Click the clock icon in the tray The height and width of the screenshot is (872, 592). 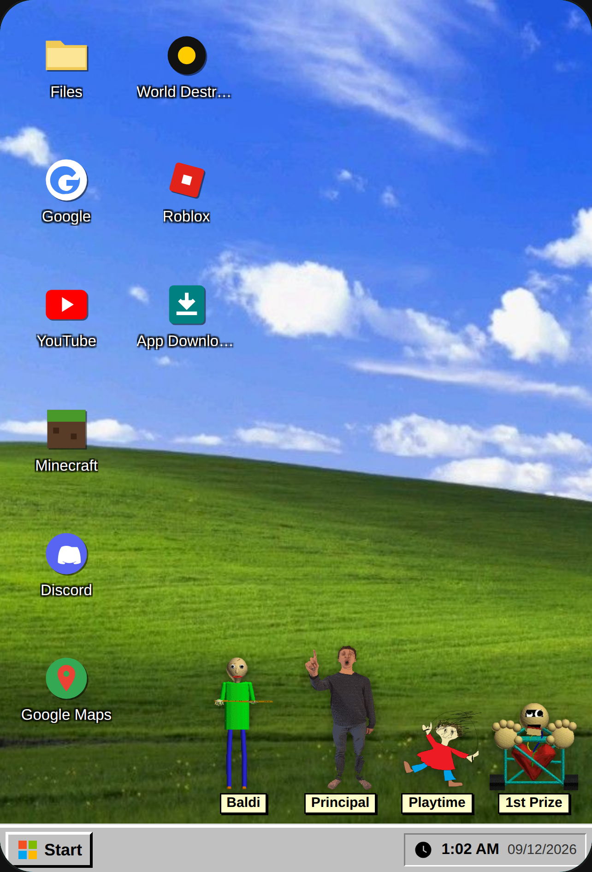point(423,849)
